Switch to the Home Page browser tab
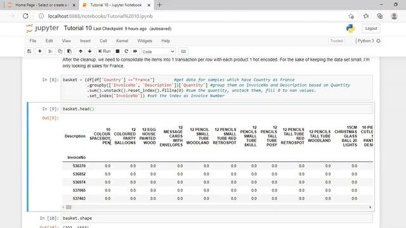406x228 pixels. click(x=41, y=5)
